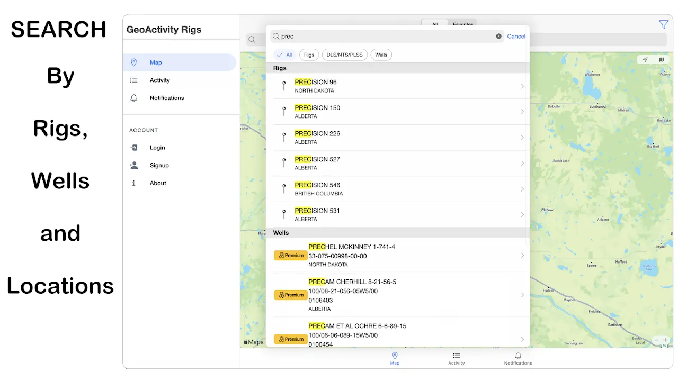
Task: Open Notifications in the sidebar
Action: pos(180,98)
